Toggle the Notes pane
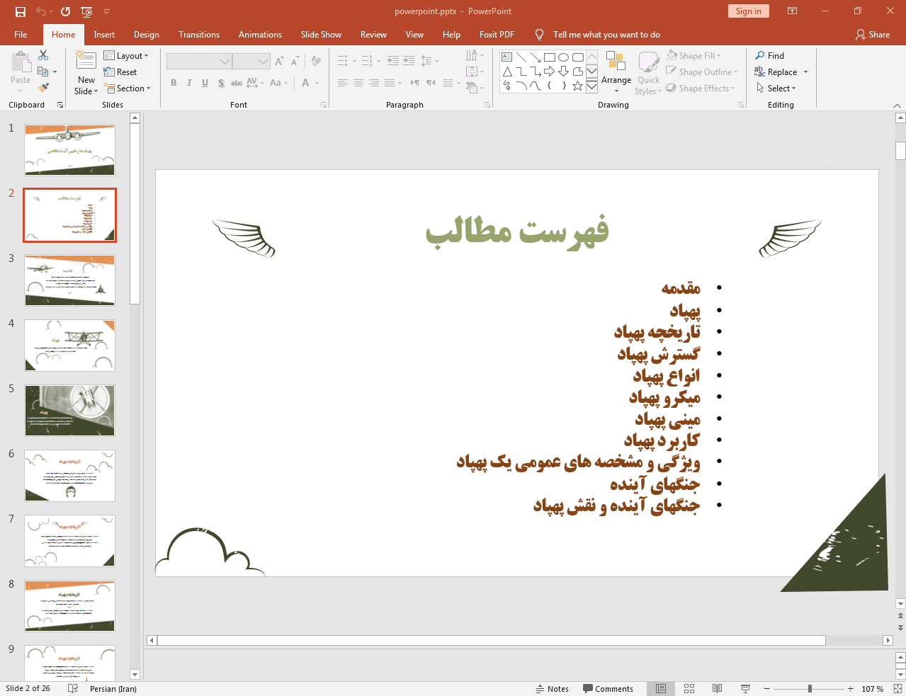Image resolution: width=906 pixels, height=696 pixels. pyautogui.click(x=553, y=689)
